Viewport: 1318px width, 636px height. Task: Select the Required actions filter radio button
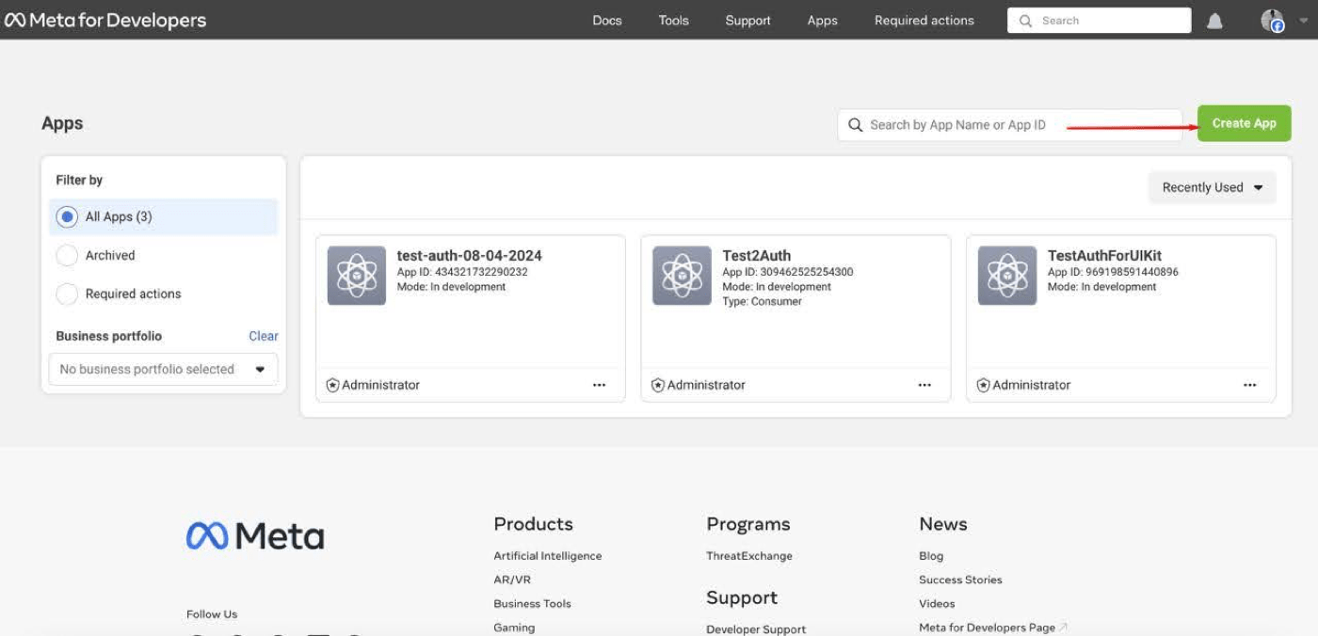point(67,294)
